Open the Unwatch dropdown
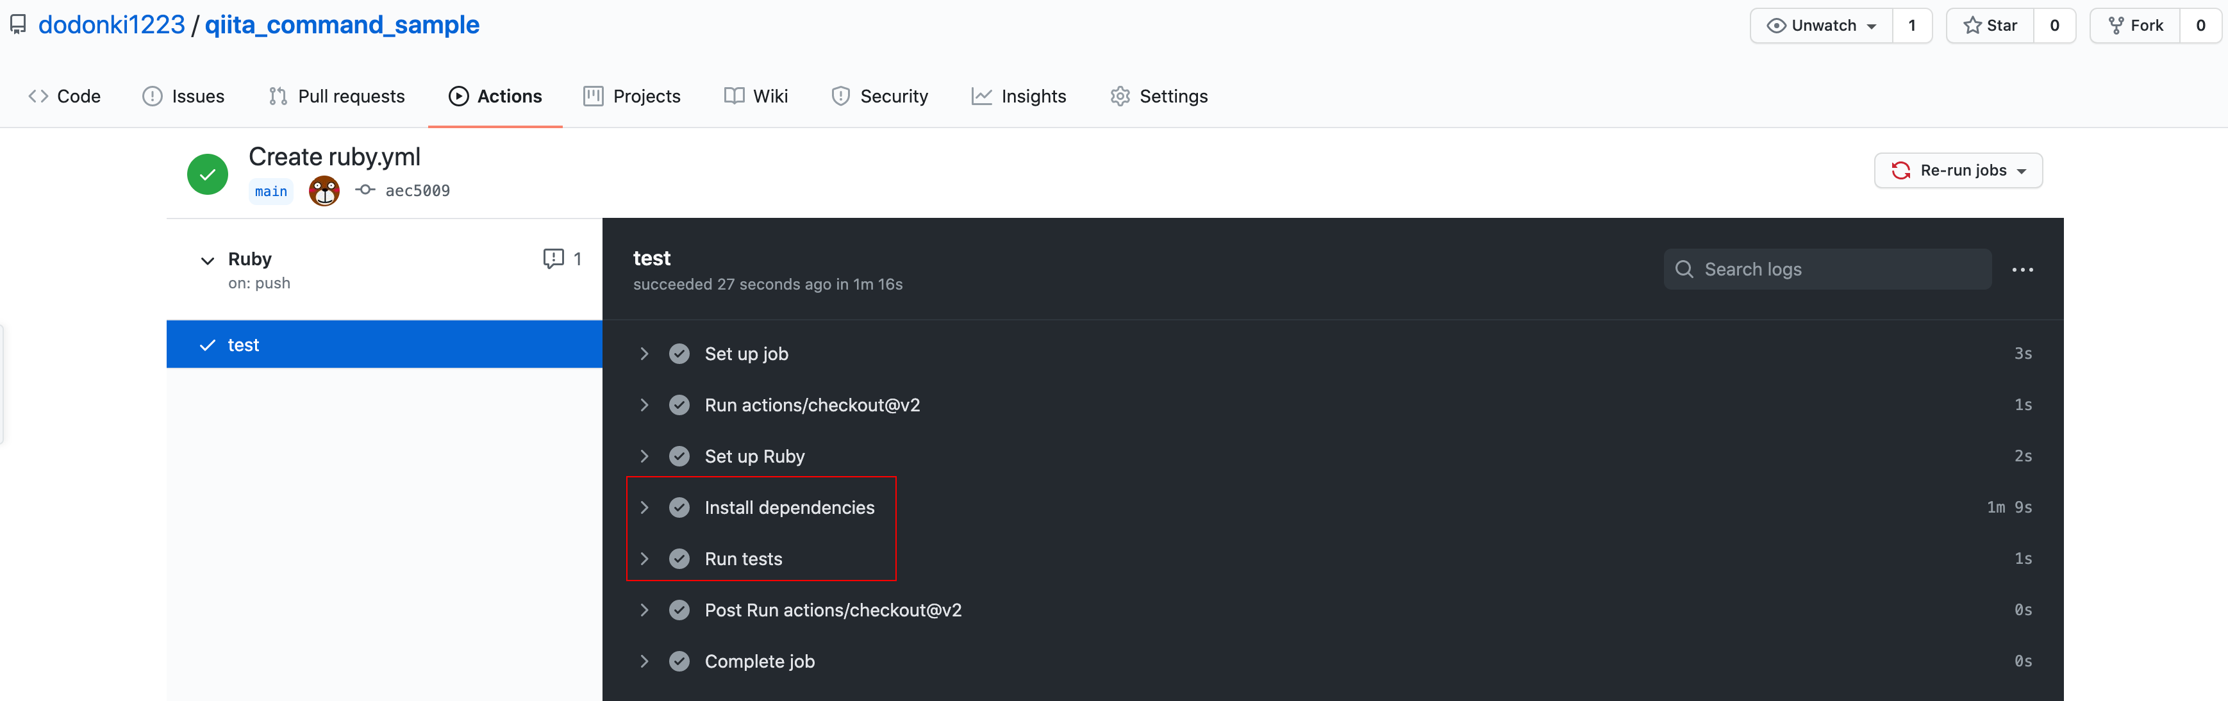The image size is (2228, 701). tap(1822, 25)
